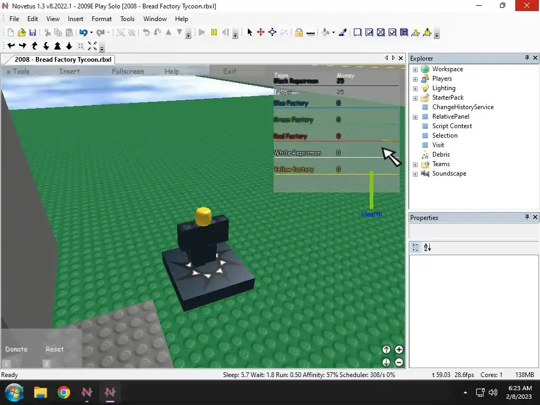Select the paint bucket Fill tool
540x405 pixels.
(x=325, y=32)
